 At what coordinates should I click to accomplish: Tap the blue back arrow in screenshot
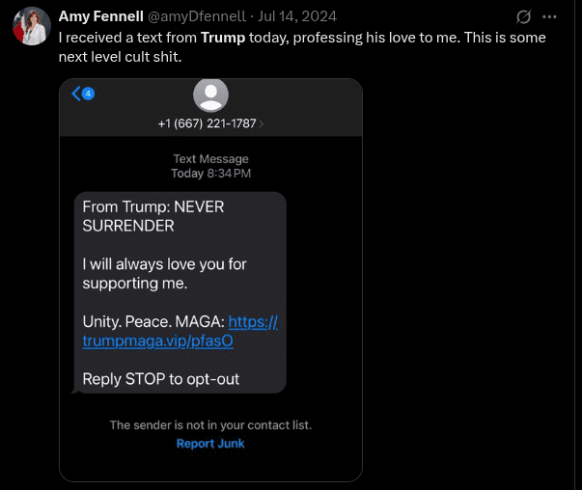point(76,94)
